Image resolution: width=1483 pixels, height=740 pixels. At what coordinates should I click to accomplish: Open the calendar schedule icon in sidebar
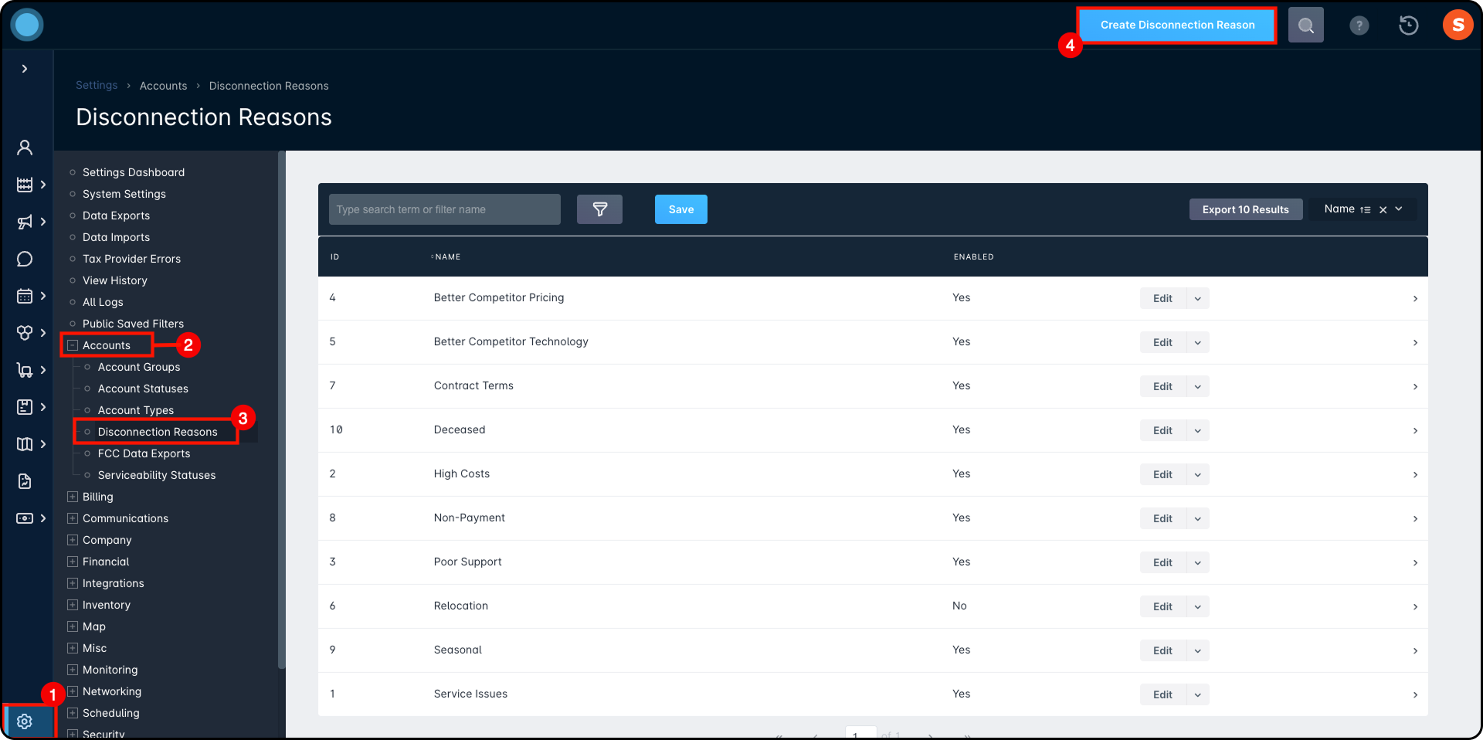(x=25, y=296)
